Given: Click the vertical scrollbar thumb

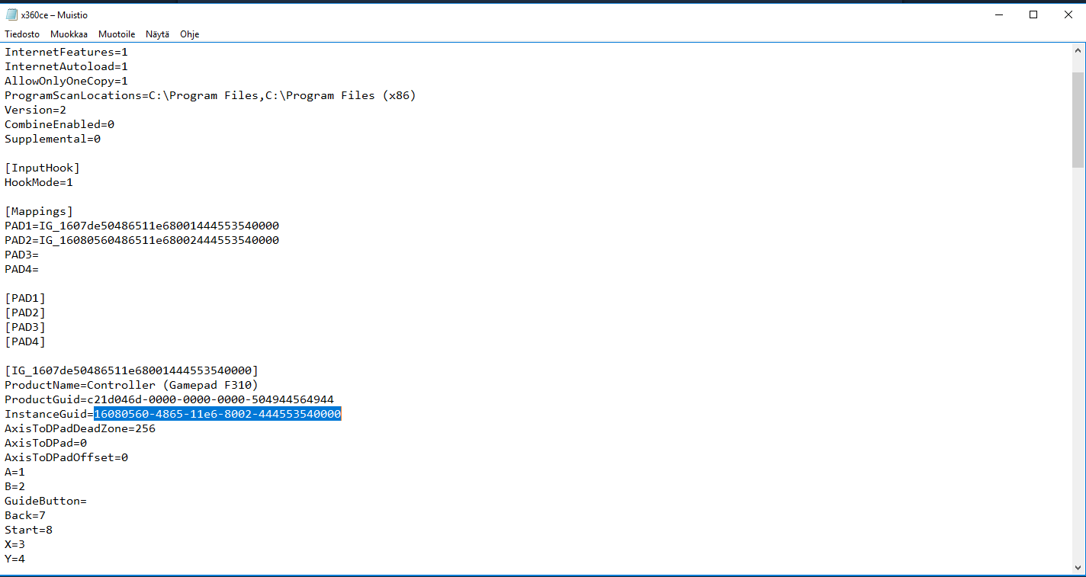Looking at the screenshot, I should coord(1078,119).
